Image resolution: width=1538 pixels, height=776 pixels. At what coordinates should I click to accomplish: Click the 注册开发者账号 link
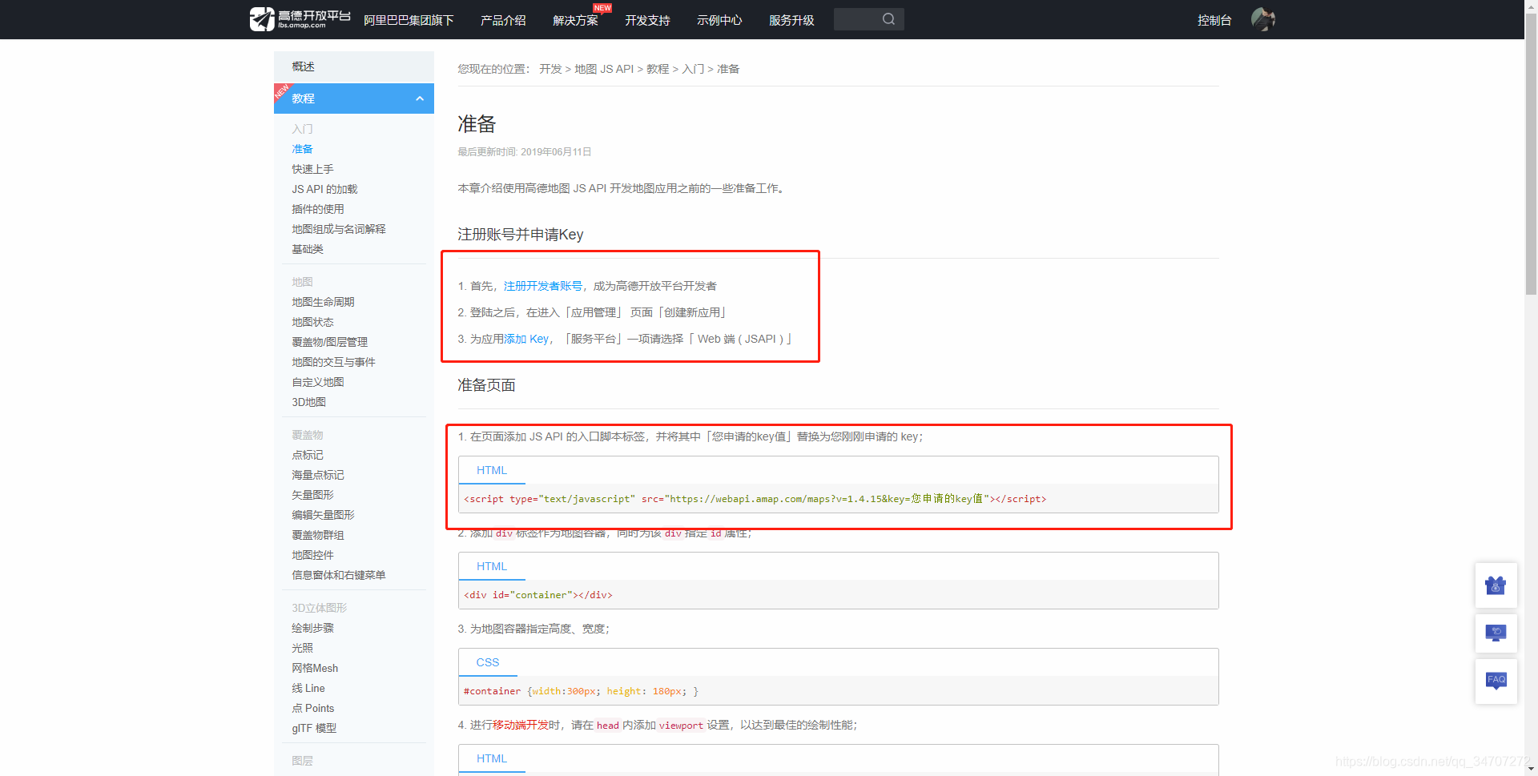pos(544,285)
